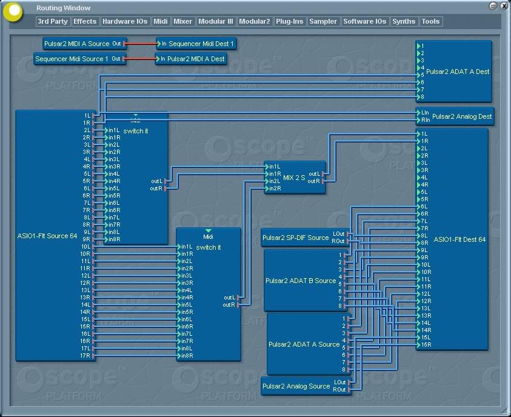
Task: Select the MIX 2 S module label
Action: 294,178
